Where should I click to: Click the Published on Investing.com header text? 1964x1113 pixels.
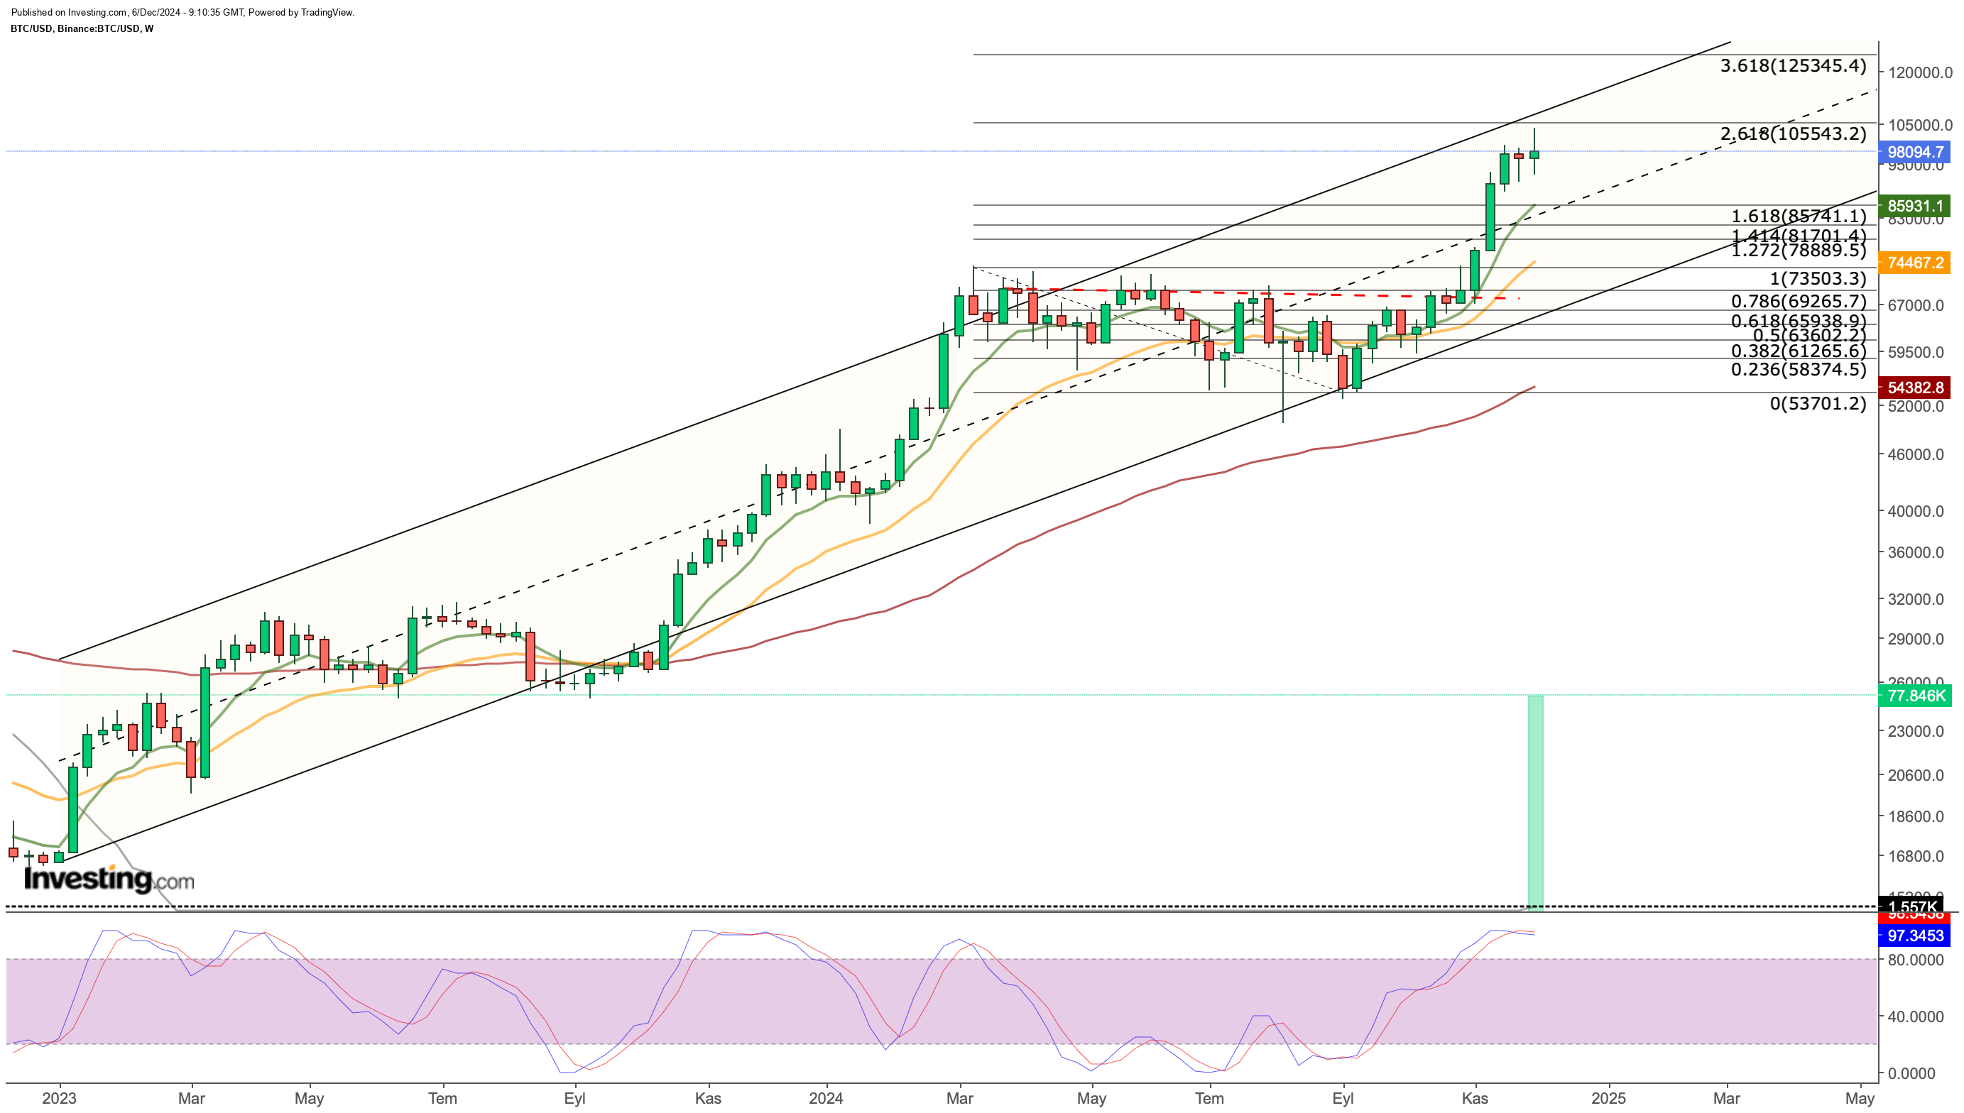182,12
